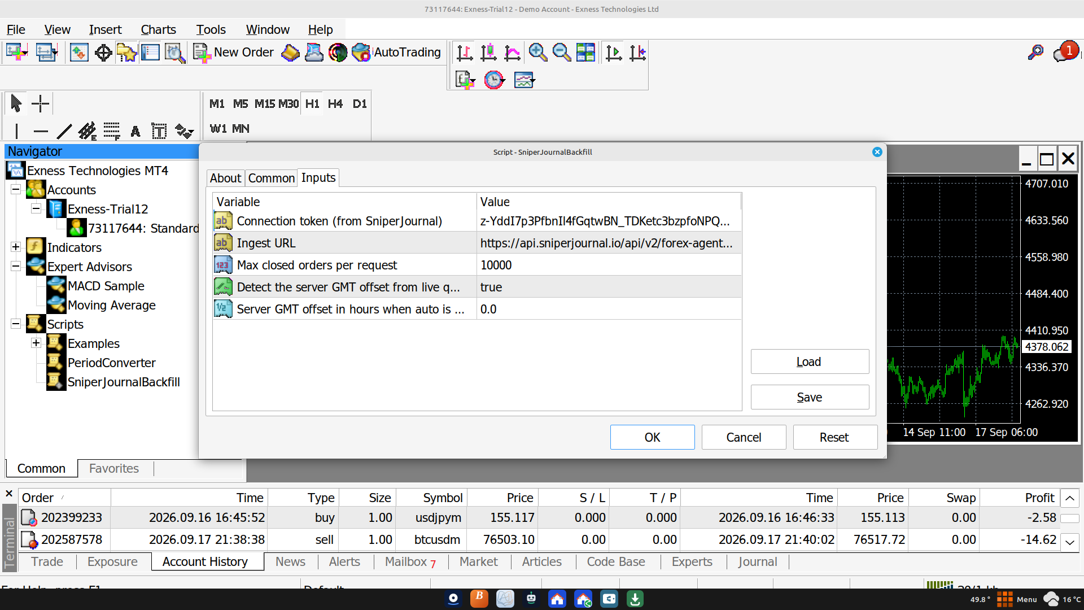The height and width of the screenshot is (610, 1084).
Task: Switch to the About tab in dialog
Action: pyautogui.click(x=225, y=178)
